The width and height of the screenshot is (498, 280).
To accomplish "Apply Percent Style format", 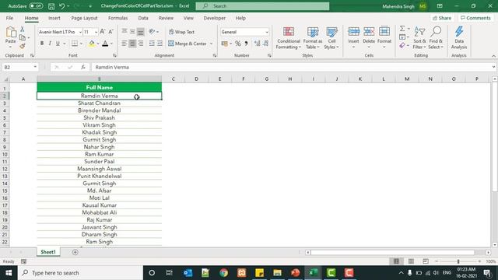I will 238,44.
